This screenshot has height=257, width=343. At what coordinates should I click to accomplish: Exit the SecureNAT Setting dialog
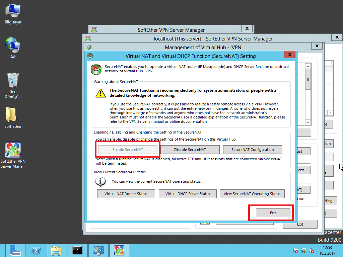273,213
